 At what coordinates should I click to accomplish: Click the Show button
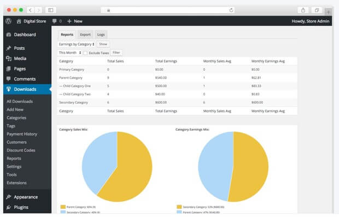coord(103,44)
